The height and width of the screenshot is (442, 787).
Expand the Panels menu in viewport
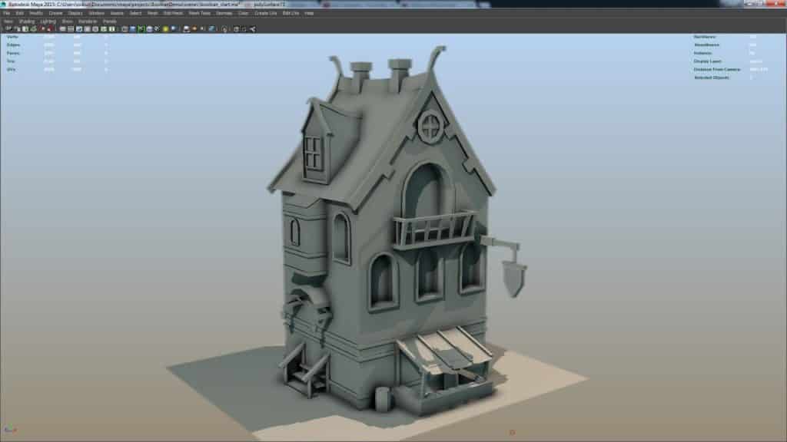click(109, 21)
